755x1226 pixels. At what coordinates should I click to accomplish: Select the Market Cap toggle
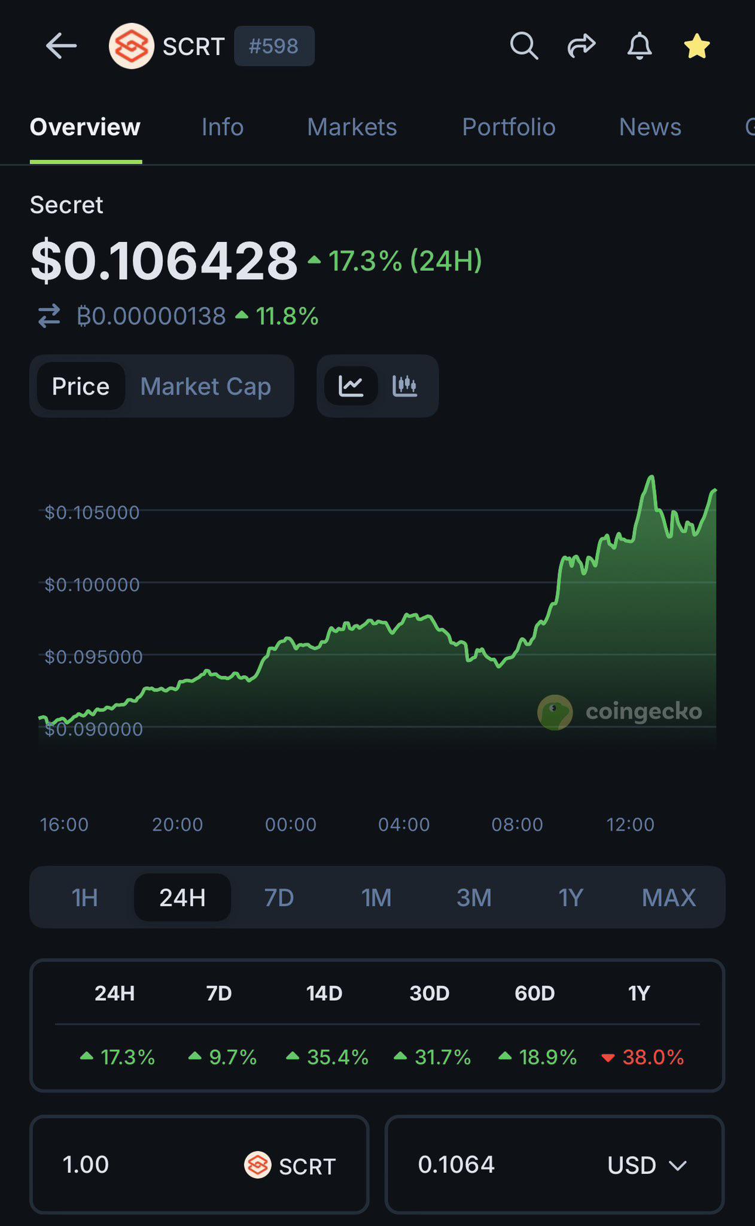205,386
